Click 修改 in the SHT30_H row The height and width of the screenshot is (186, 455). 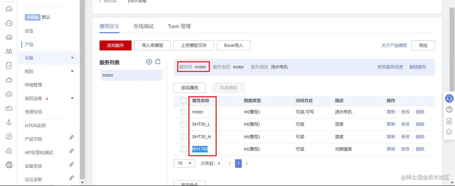pyautogui.click(x=405, y=137)
